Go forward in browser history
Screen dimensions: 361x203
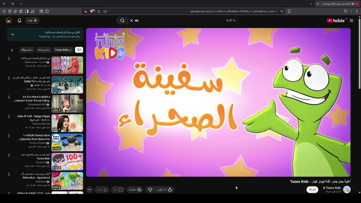tap(351, 11)
